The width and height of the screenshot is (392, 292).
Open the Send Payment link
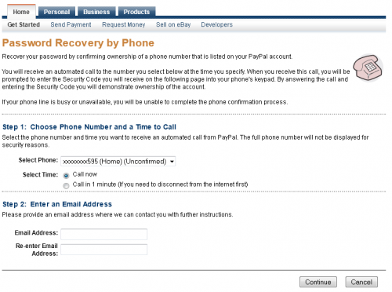coord(71,24)
